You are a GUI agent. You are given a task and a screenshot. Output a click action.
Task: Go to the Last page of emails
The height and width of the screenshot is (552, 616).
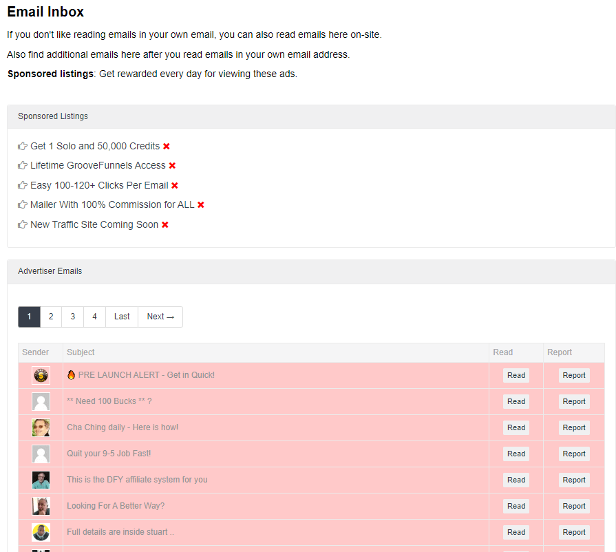[x=121, y=317]
